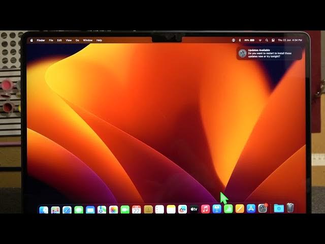Viewport: 325px width, 244px height.
Task: Open the Go menu
Action: pyautogui.click(x=77, y=40)
